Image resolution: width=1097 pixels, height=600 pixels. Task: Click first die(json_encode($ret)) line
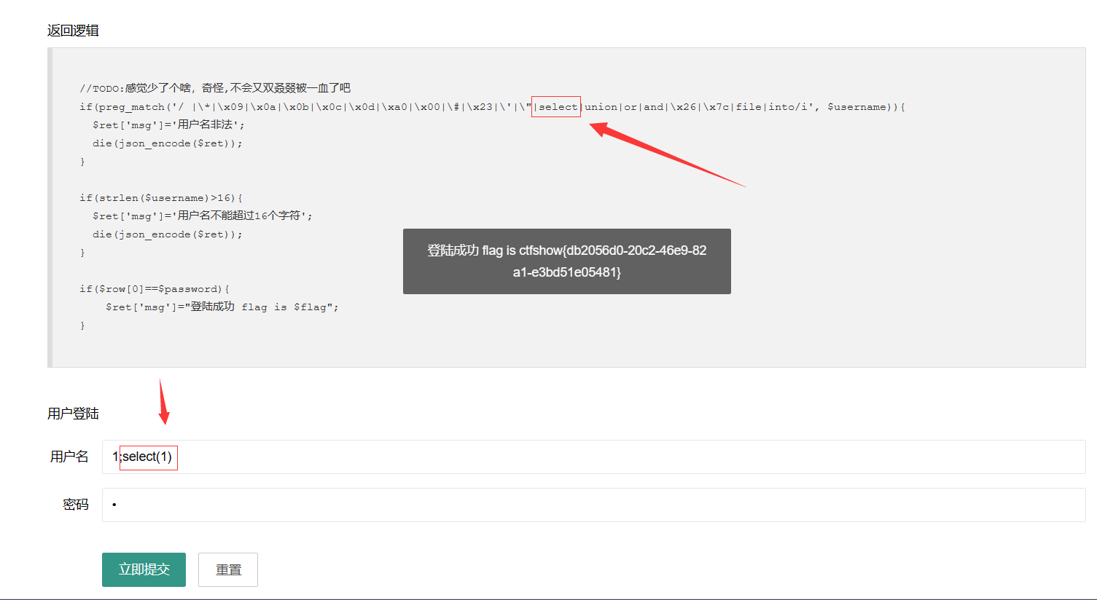167,143
